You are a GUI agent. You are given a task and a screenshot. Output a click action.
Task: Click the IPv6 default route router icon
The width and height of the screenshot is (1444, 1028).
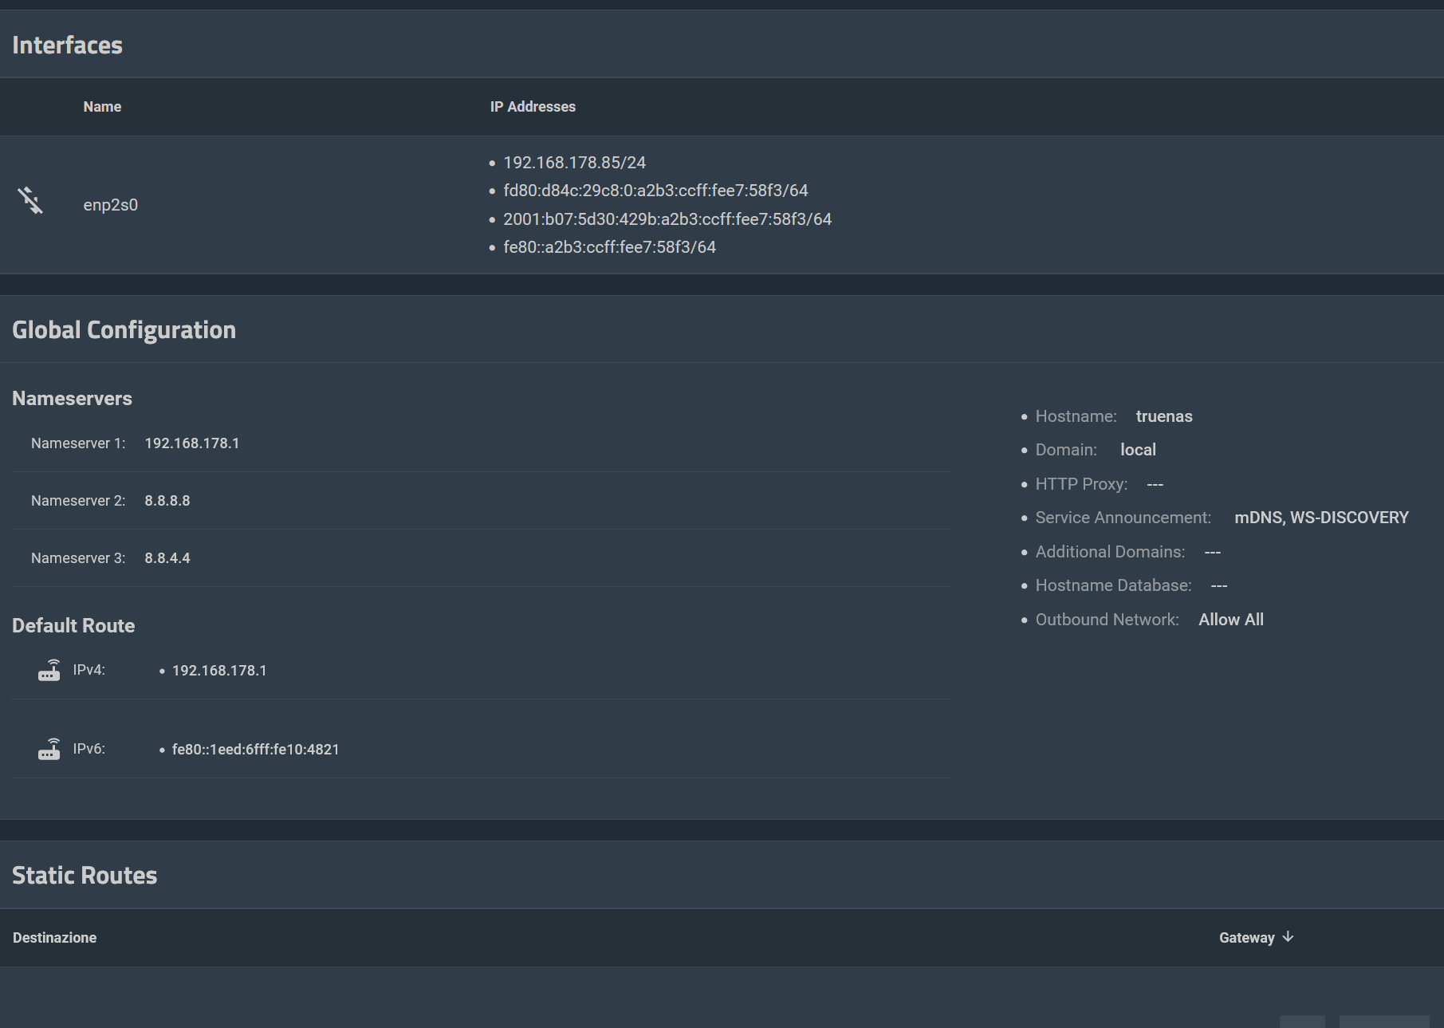click(49, 749)
